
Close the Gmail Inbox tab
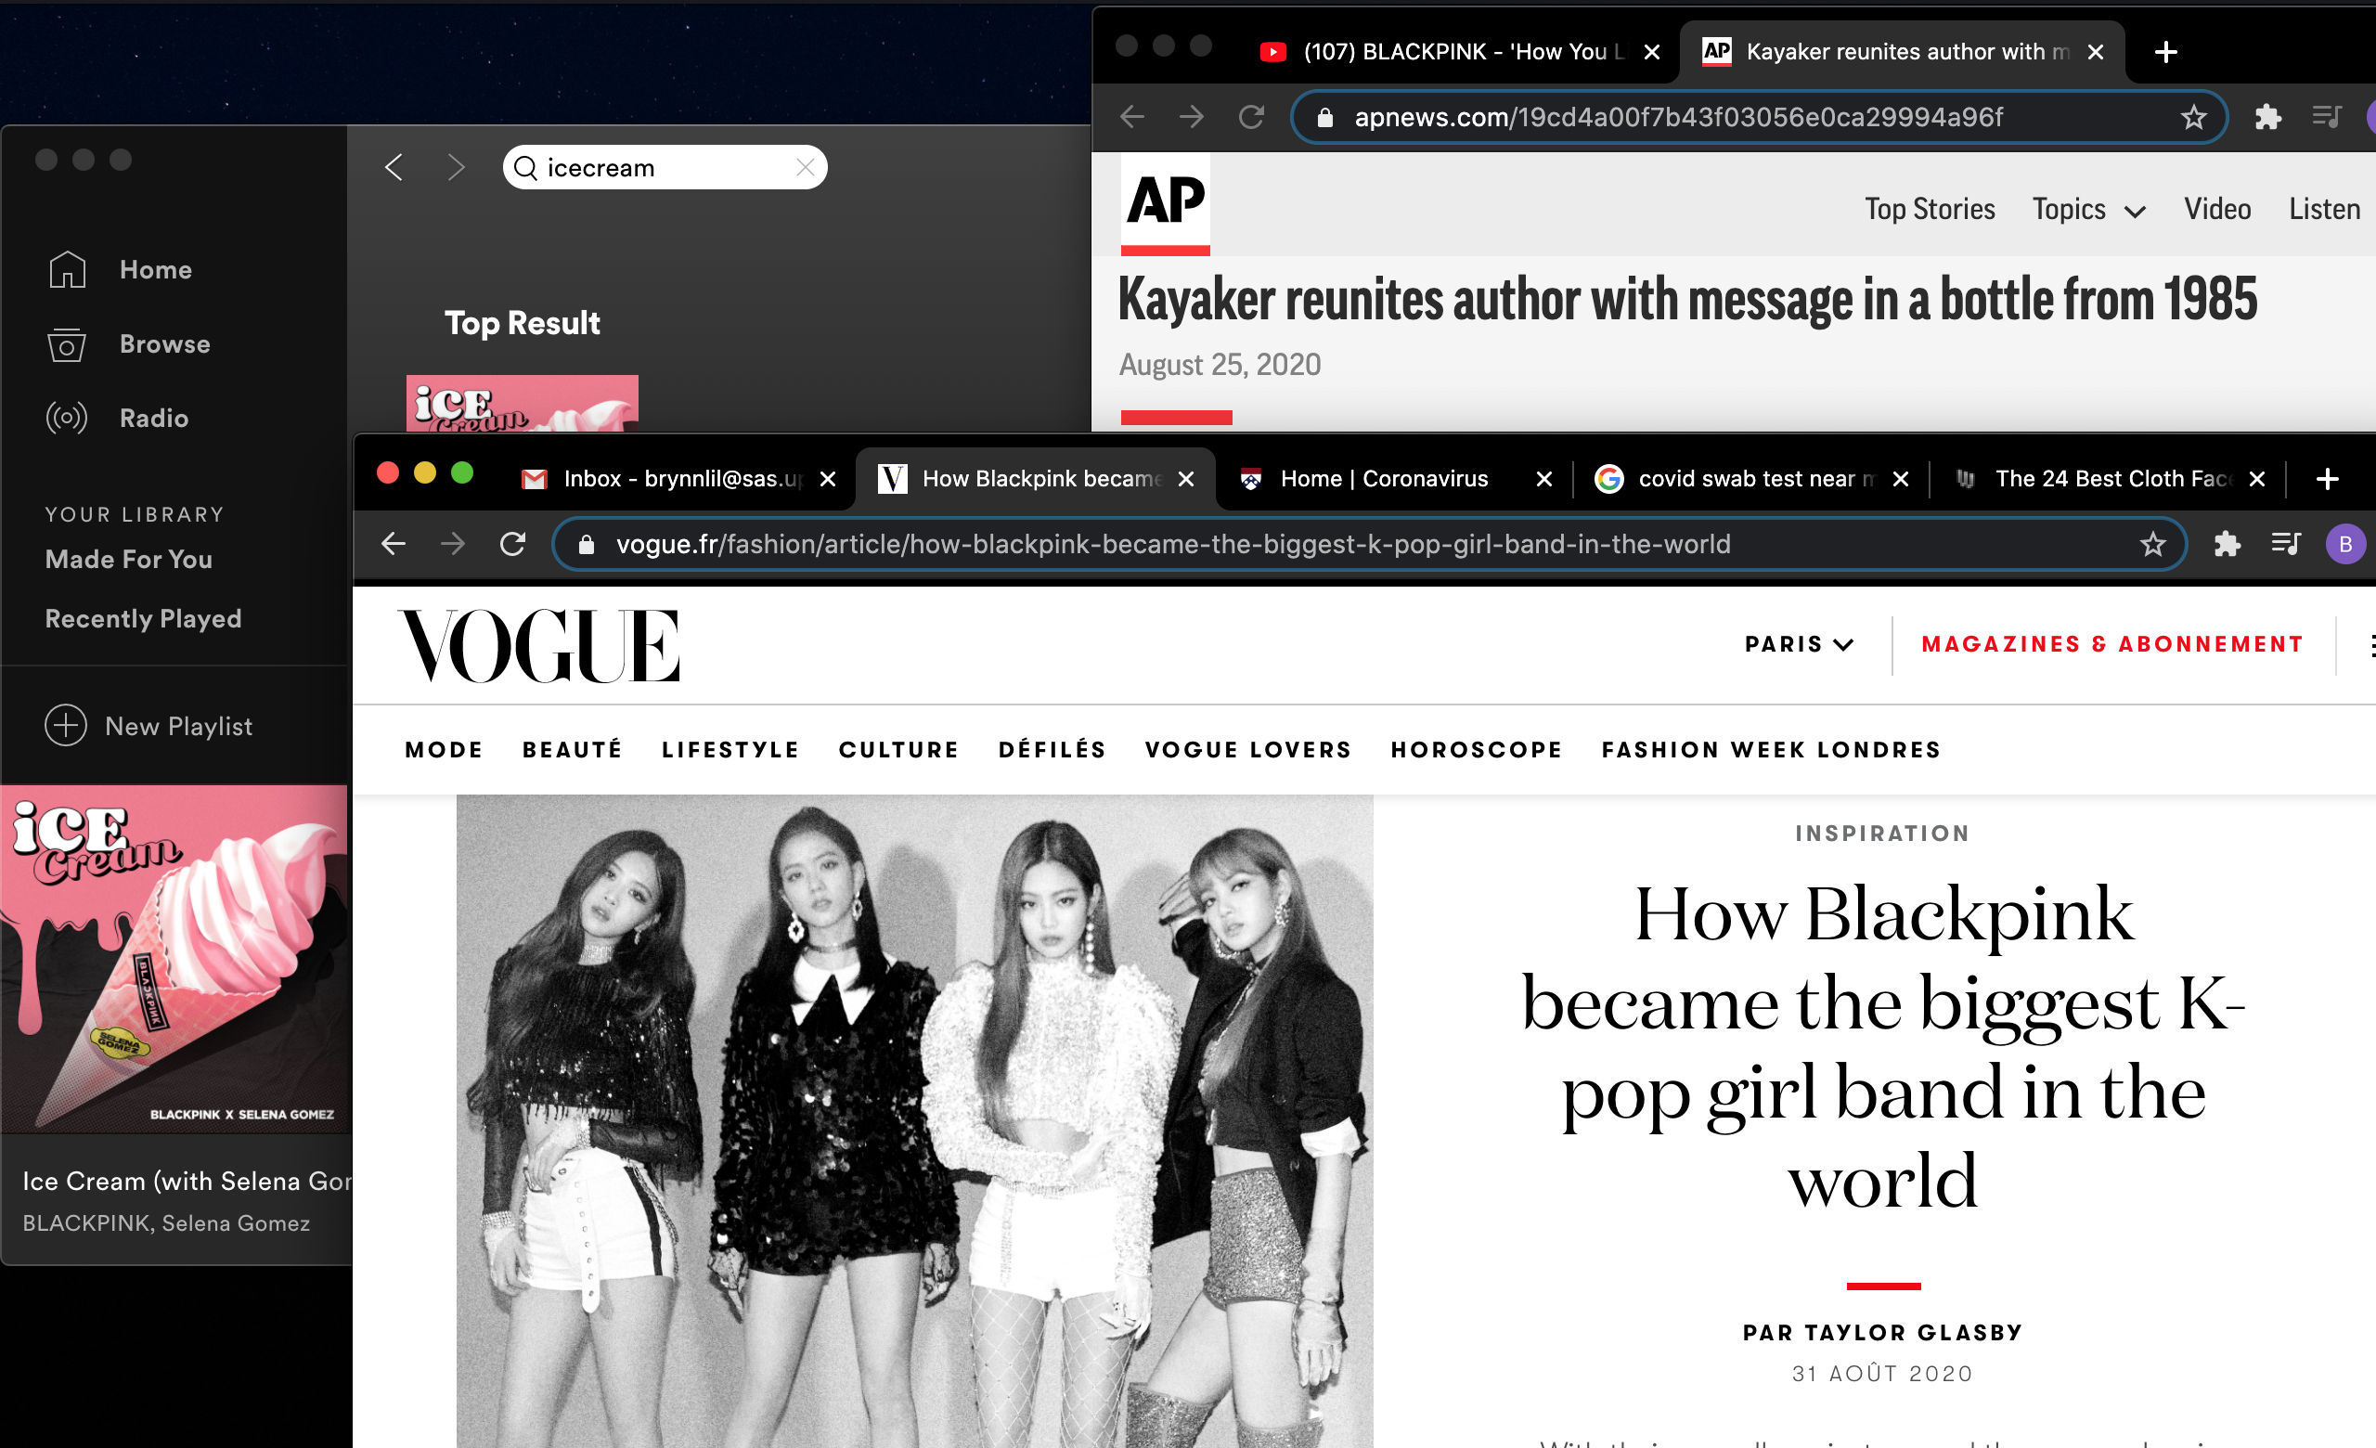tap(827, 479)
